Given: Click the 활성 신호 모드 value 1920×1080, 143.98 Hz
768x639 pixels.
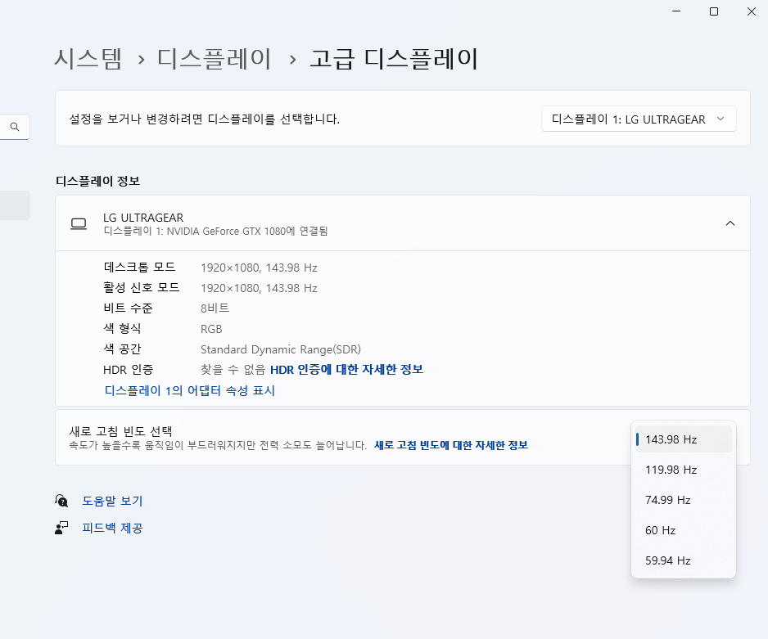Looking at the screenshot, I should click(259, 288).
